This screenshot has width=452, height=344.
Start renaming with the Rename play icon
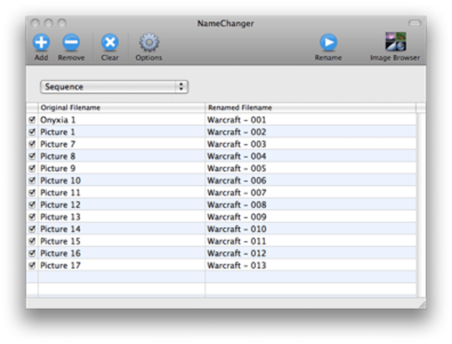click(x=328, y=42)
